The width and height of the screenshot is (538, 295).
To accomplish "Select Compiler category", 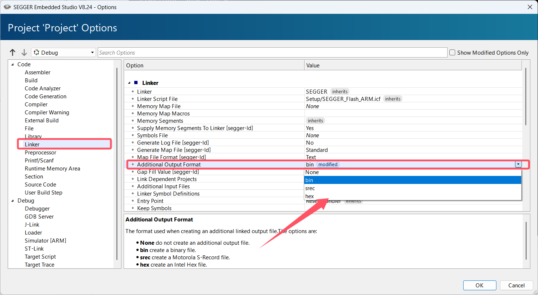I will (36, 105).
